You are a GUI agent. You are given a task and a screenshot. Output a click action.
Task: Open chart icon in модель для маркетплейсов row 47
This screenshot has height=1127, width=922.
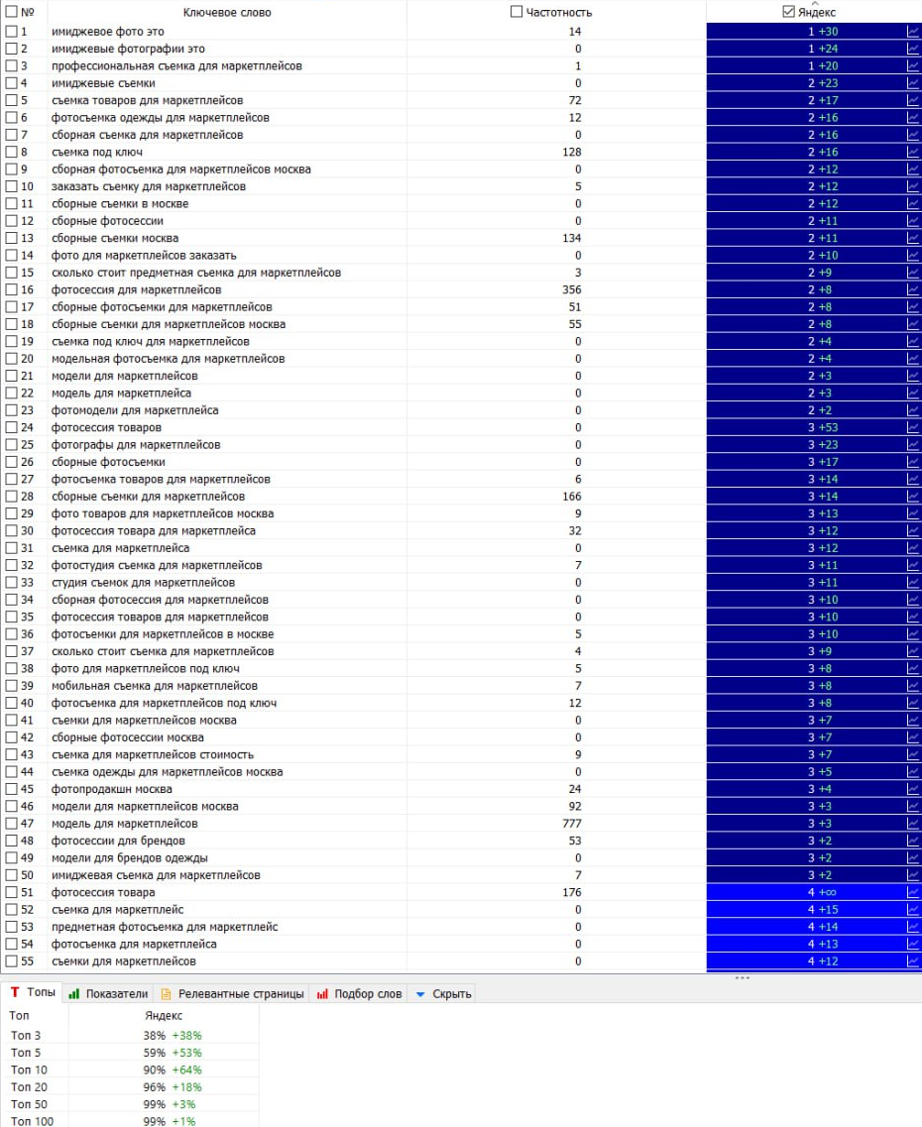(x=913, y=824)
